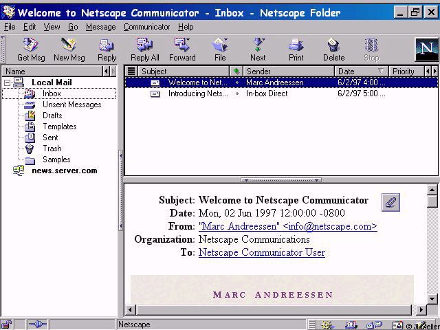
Task: Forward the selected message
Action: click(182, 50)
